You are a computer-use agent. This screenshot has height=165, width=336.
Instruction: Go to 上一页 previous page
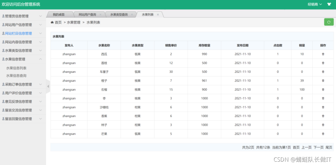(307, 147)
